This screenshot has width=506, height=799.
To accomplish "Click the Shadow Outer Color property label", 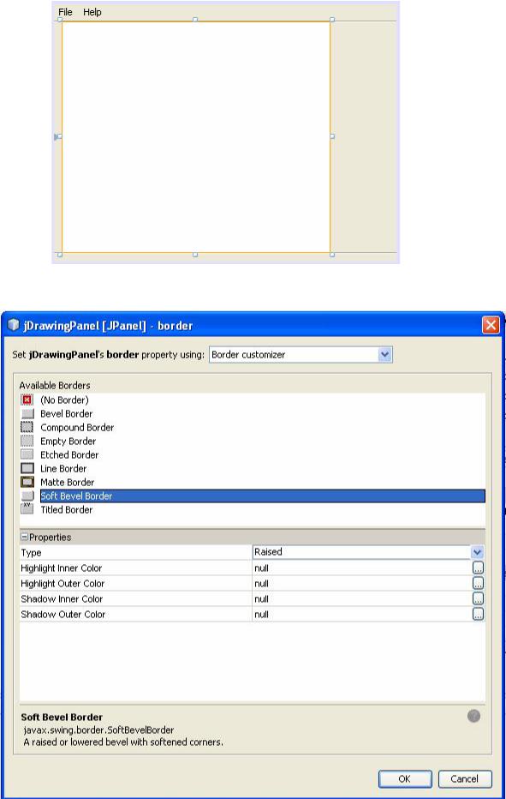I will click(x=63, y=615).
